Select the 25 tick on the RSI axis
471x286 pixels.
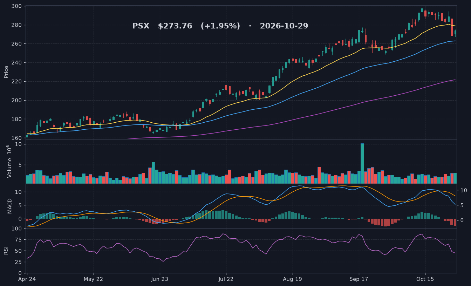(x=19, y=262)
